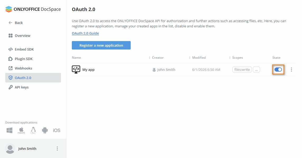Image resolution: width=302 pixels, height=158 pixels.
Task: Click the John Smith creator avatar
Action: pyautogui.click(x=154, y=70)
